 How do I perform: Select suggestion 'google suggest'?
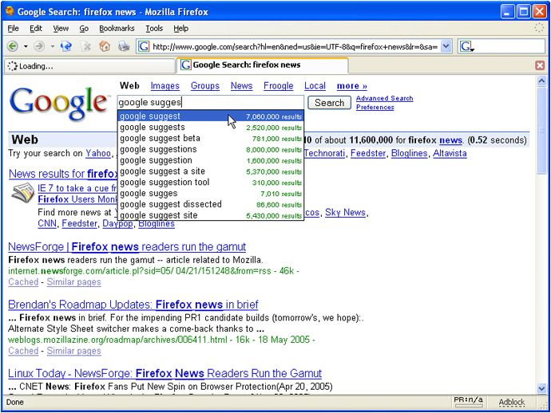pyautogui.click(x=211, y=116)
